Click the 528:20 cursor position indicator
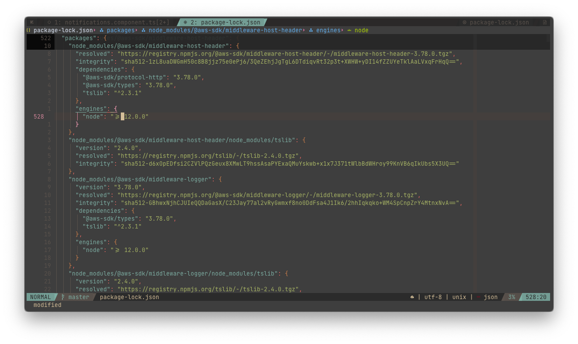The image size is (578, 344). tap(536, 297)
